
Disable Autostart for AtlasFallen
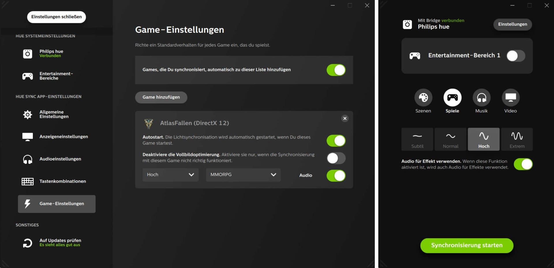pos(336,141)
